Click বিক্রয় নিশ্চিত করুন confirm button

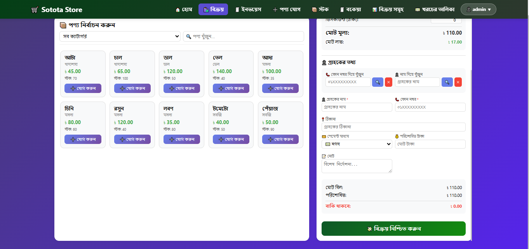point(393,229)
